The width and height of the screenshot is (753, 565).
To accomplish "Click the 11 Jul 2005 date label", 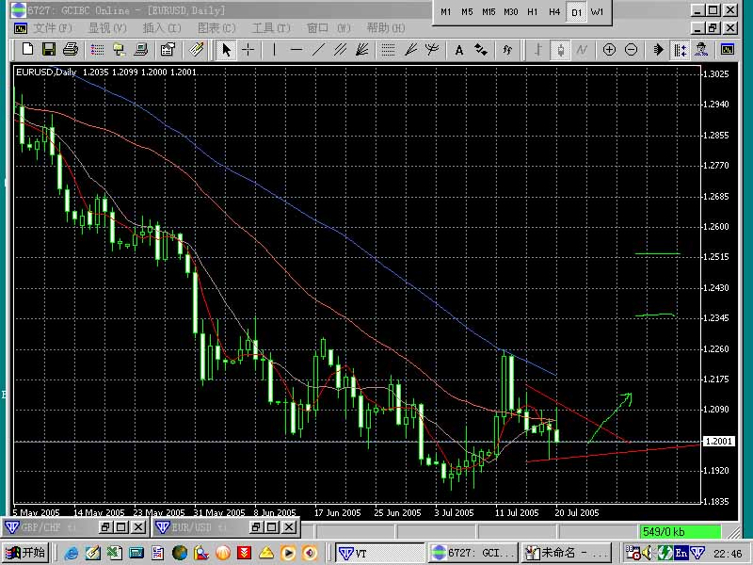I will (517, 513).
